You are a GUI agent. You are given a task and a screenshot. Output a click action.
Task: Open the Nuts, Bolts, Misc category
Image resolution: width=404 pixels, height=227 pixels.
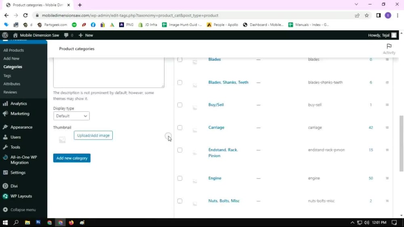pyautogui.click(x=224, y=201)
